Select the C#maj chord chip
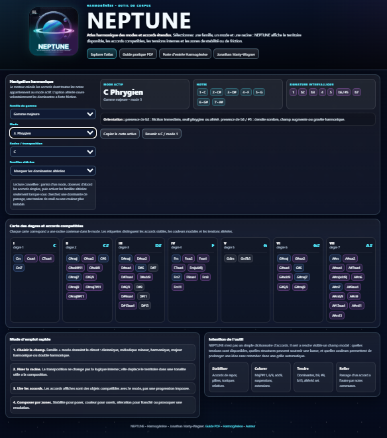The height and width of the screenshot is (438, 387). [x=73, y=258]
